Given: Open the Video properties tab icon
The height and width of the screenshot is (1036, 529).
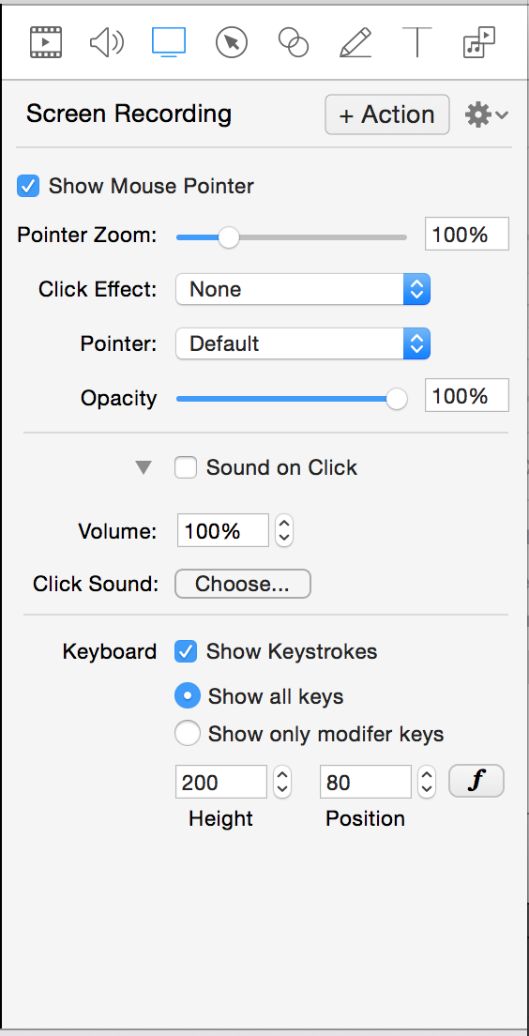Looking at the screenshot, I should pos(46,42).
